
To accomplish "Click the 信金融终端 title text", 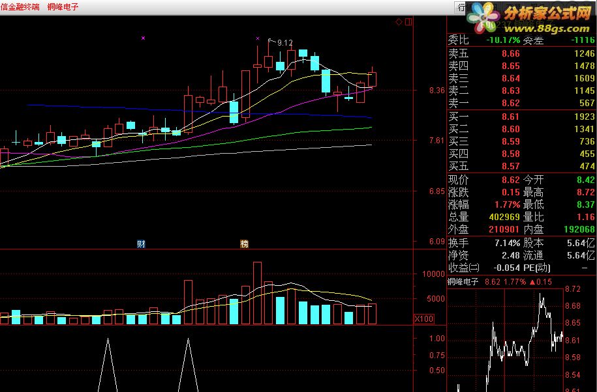I will pyautogui.click(x=20, y=7).
